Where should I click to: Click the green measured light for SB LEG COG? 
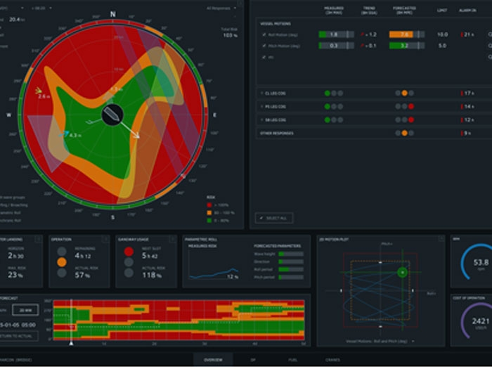(327, 120)
